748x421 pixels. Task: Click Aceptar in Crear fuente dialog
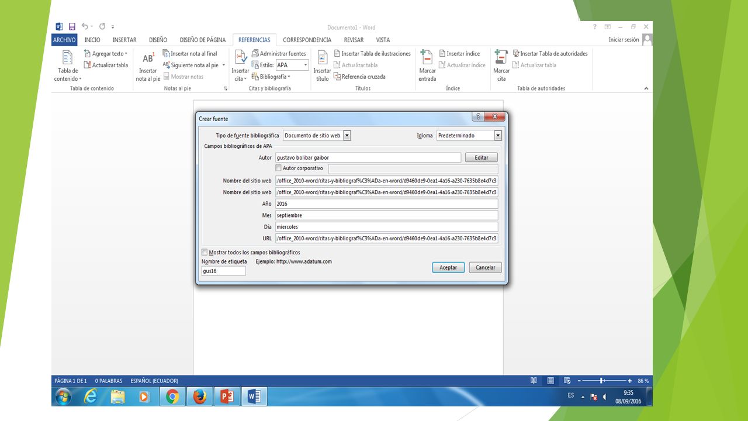coord(448,267)
